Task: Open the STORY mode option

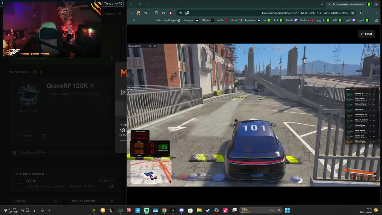Action: point(36,201)
